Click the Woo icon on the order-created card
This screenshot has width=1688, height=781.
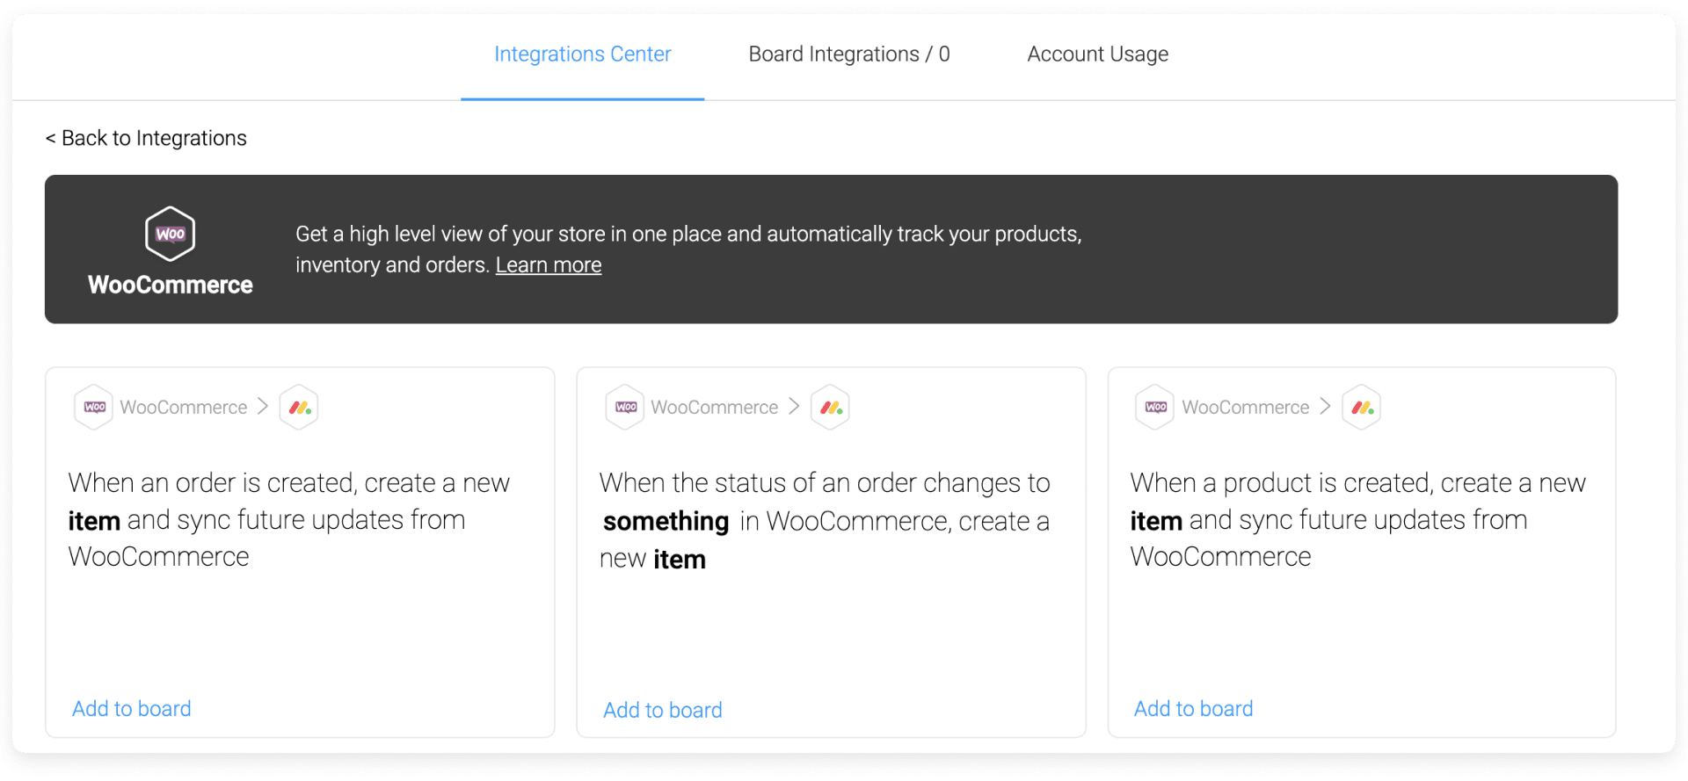pos(94,407)
